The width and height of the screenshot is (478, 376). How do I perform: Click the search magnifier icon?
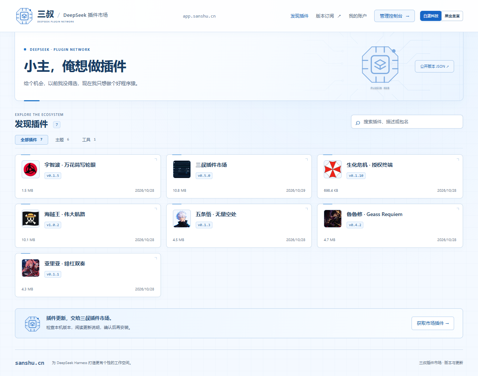pyautogui.click(x=358, y=123)
